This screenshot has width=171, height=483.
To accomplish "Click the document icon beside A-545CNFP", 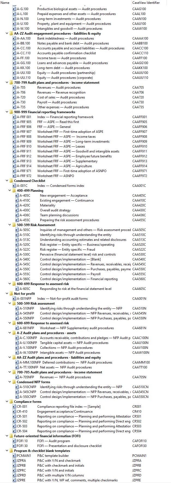I will click(x=17, y=392).
